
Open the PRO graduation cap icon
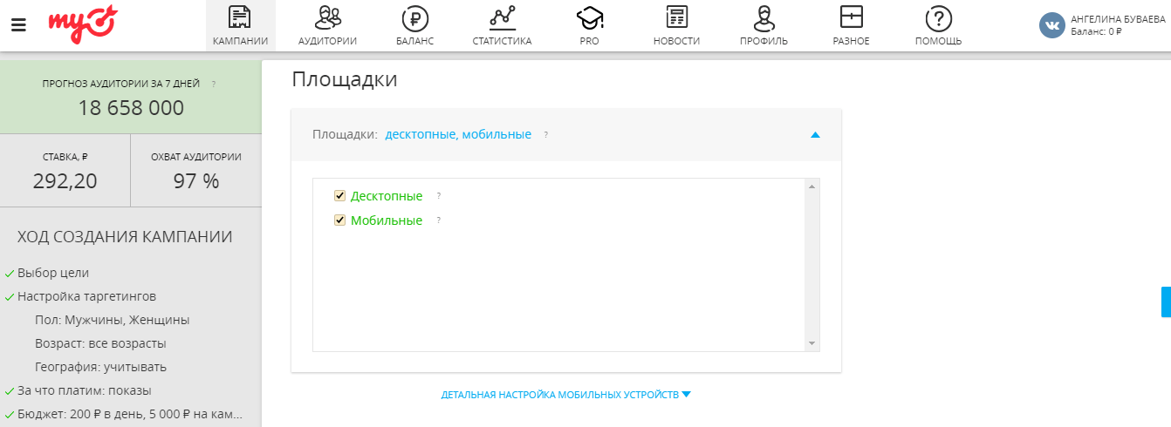[x=590, y=18]
